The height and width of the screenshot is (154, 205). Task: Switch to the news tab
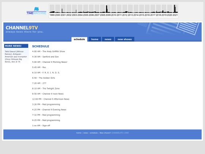[x=108, y=39]
